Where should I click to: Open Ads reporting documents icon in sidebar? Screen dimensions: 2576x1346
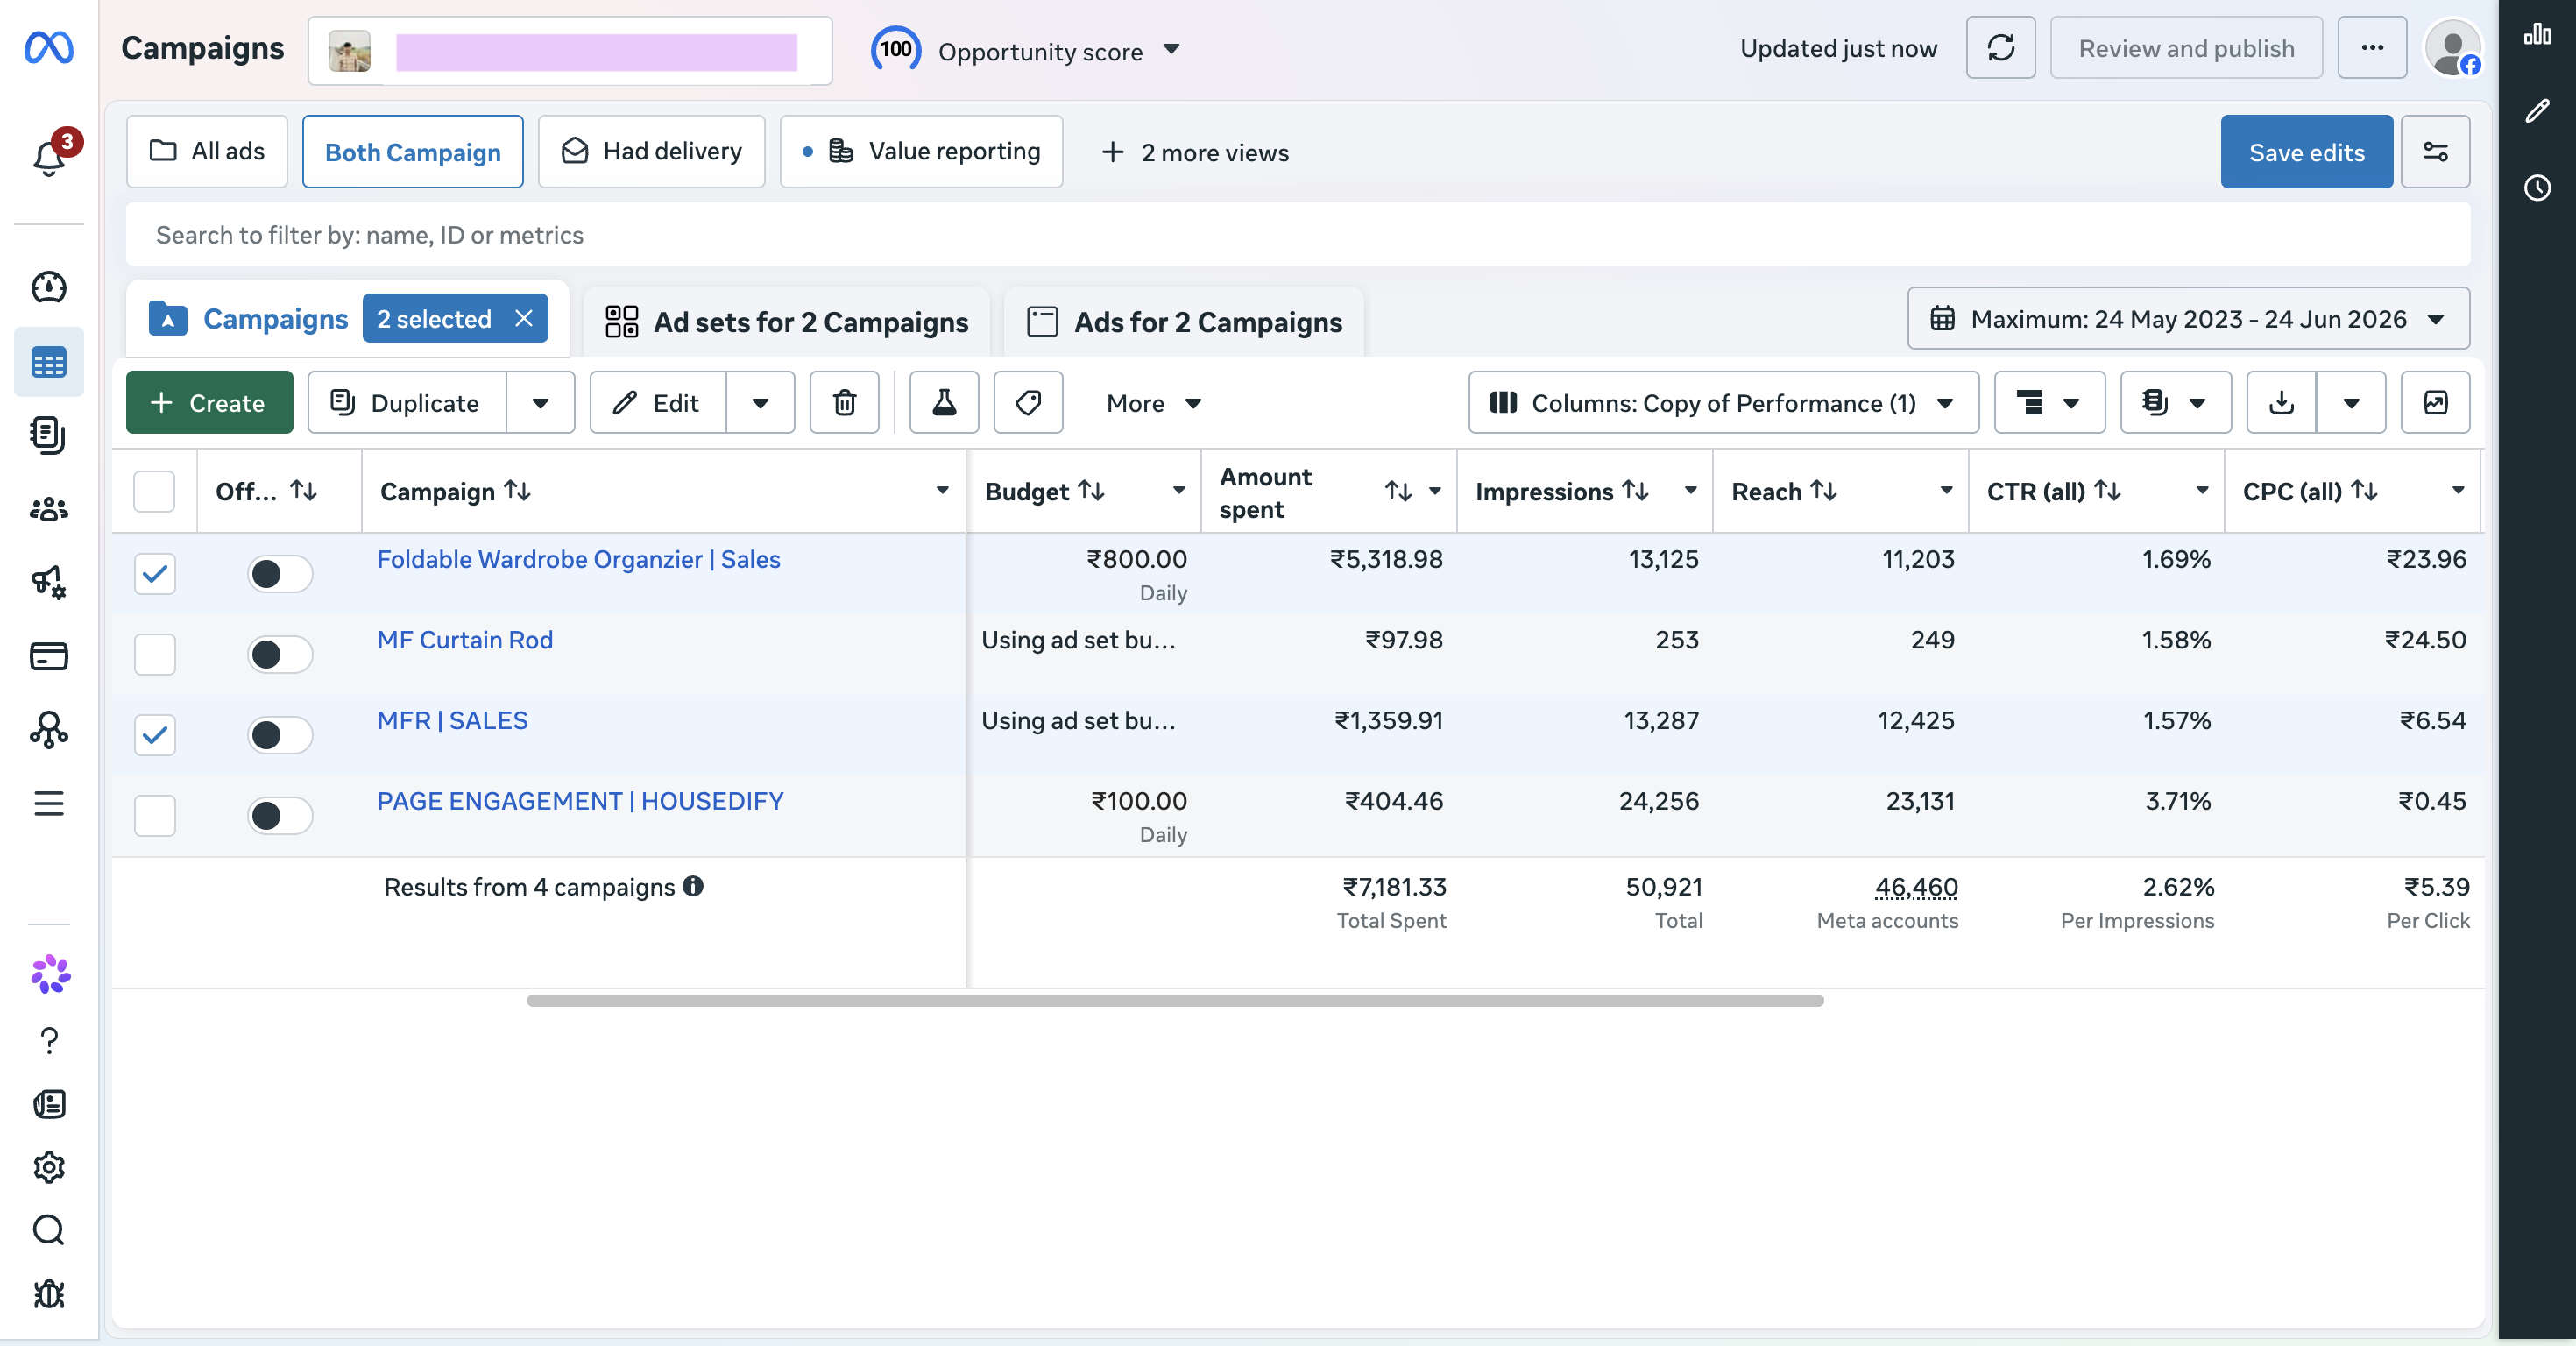(x=48, y=435)
